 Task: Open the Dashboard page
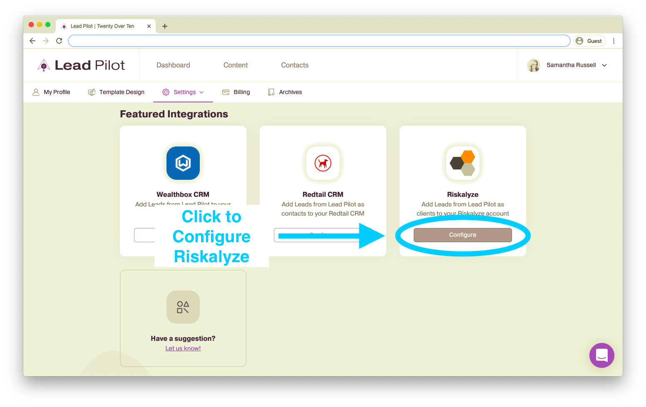click(173, 65)
